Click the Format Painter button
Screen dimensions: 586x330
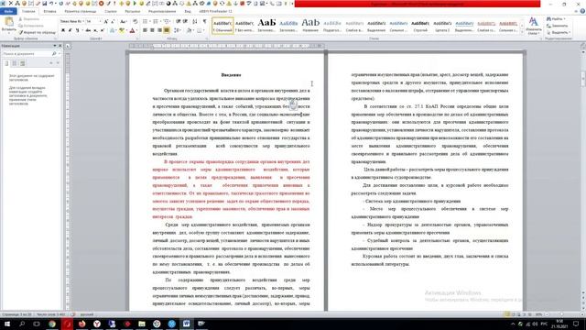pyautogui.click(x=38, y=33)
